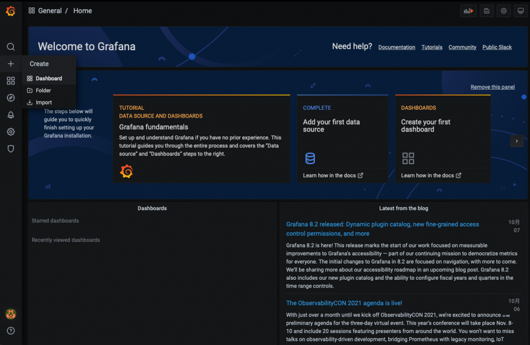Click the General breadcrumb
Viewport: 530px width, 345px height.
pos(50,11)
